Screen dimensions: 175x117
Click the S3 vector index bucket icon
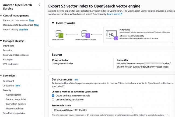tap(59, 34)
